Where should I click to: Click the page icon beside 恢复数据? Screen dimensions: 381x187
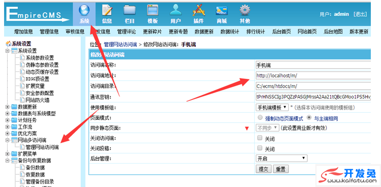(x=22, y=174)
